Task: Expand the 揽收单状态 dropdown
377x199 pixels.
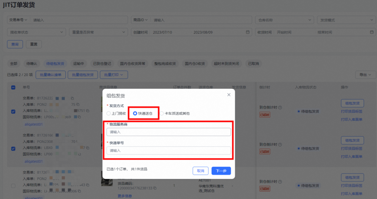Action: point(36,32)
